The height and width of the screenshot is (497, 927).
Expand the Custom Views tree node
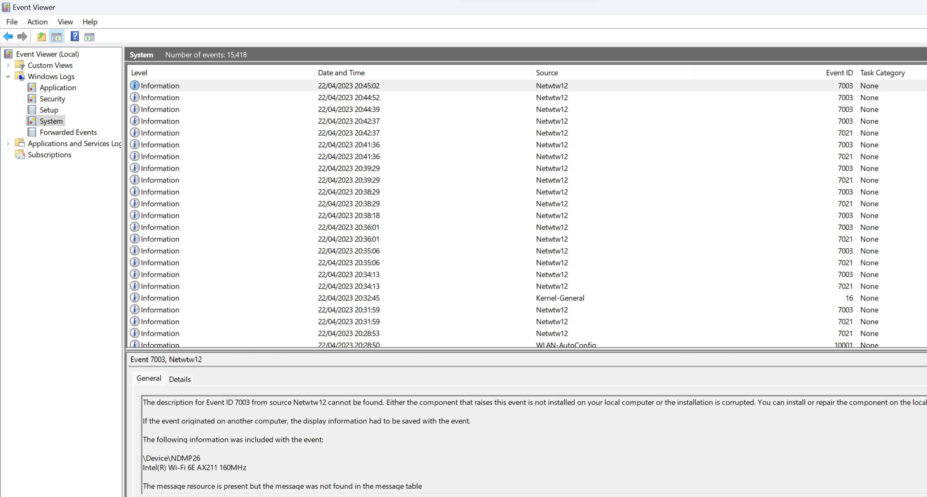pos(8,65)
